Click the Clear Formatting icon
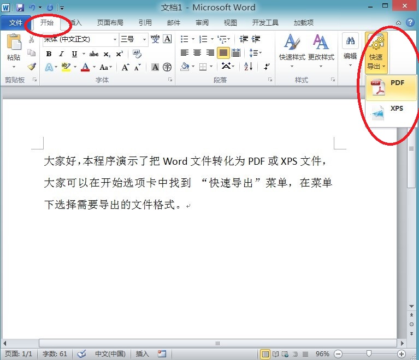 tap(137, 53)
